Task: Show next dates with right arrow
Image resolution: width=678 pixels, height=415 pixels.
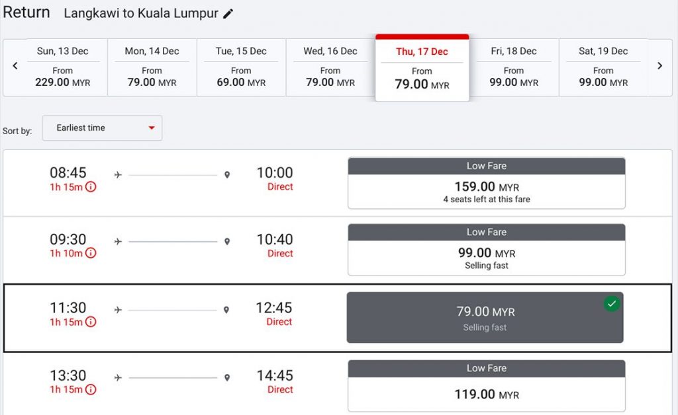Action: pyautogui.click(x=660, y=65)
